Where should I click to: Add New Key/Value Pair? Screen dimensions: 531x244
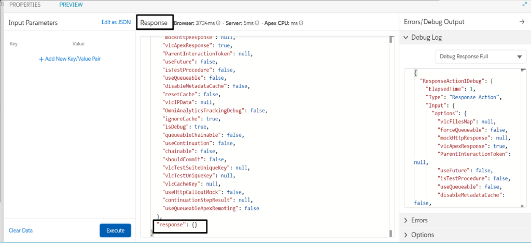click(x=70, y=59)
